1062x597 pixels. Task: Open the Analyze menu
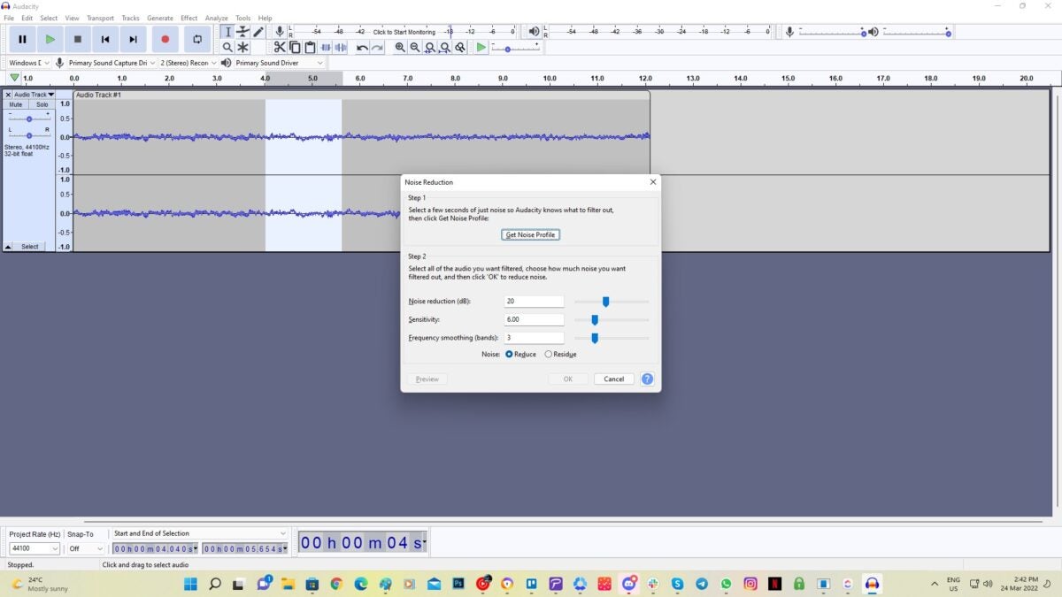coord(216,17)
